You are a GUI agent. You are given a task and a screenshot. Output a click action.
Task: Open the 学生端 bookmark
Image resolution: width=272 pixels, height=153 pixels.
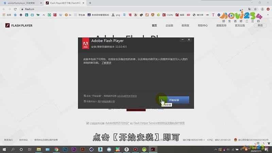point(80,15)
